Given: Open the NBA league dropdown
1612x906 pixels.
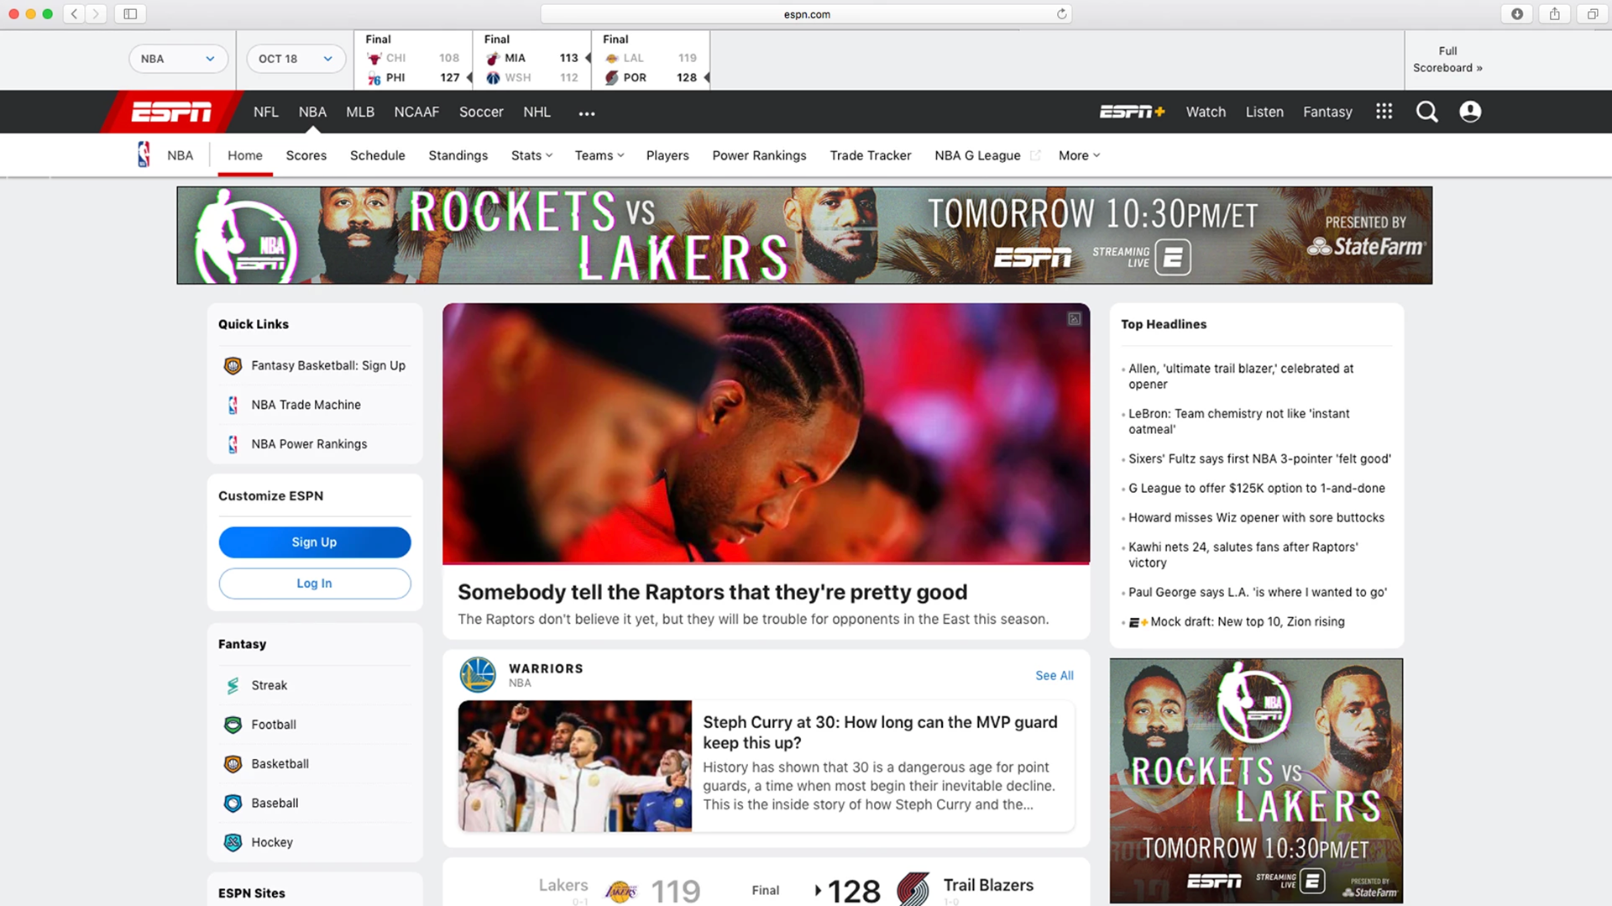Looking at the screenshot, I should tap(178, 59).
